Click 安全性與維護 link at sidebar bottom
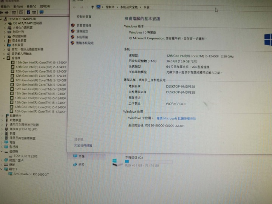 coord(83,145)
